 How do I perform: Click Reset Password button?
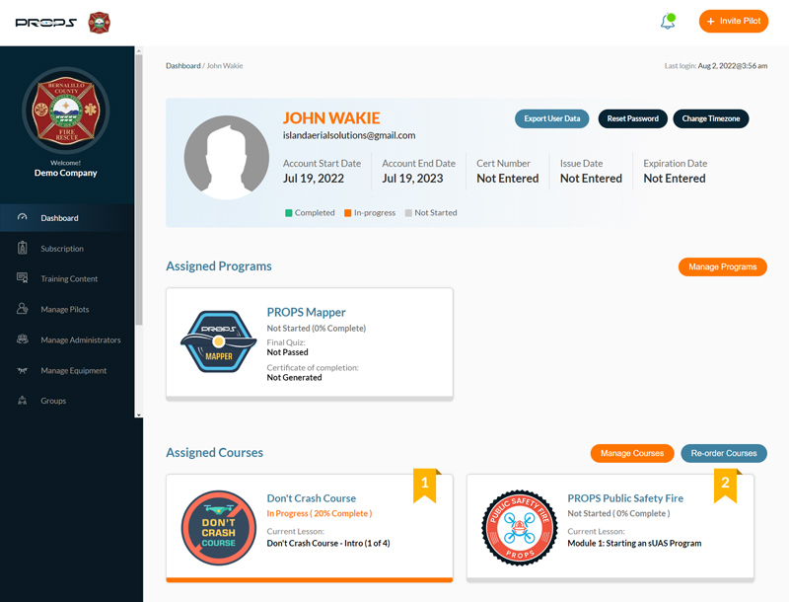[x=632, y=118]
